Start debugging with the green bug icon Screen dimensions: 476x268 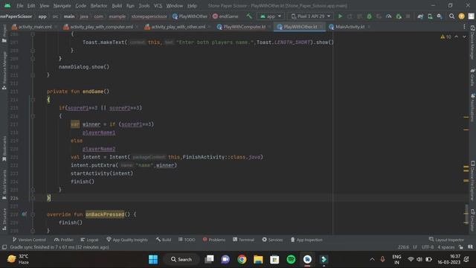(x=369, y=16)
